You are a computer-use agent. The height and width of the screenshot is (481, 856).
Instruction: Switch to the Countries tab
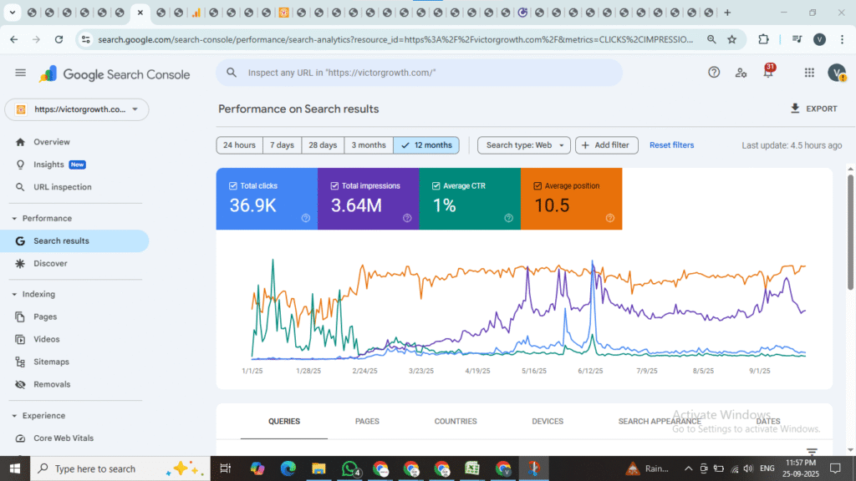pos(456,422)
